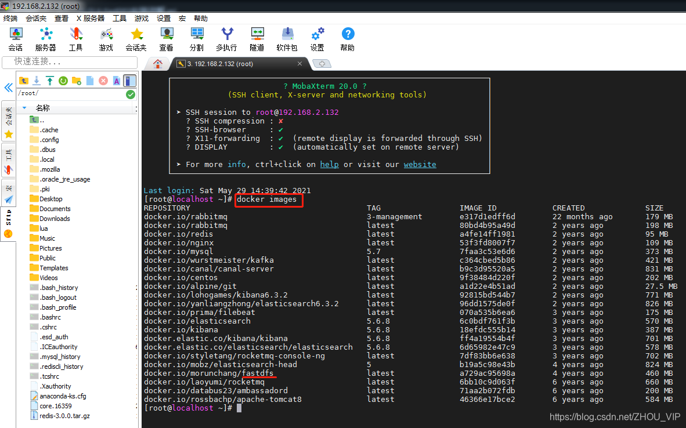Click the SFTP download selected files icon

coord(37,81)
